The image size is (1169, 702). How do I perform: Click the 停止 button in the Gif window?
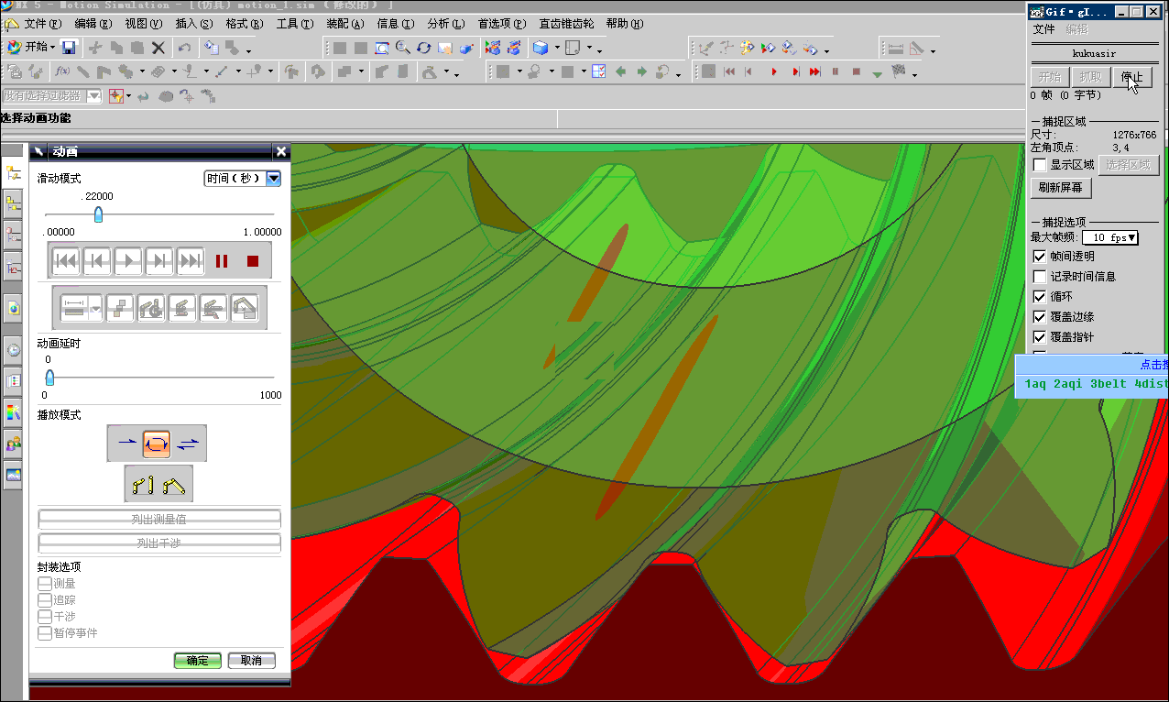[x=1132, y=77]
